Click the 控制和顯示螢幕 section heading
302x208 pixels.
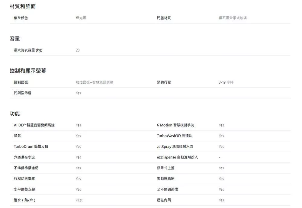(x=28, y=71)
